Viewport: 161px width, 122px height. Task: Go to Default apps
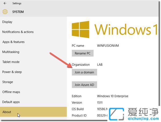pos(33,102)
